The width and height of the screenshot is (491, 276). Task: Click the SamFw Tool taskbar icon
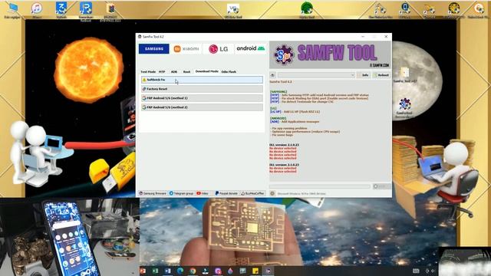(268, 271)
